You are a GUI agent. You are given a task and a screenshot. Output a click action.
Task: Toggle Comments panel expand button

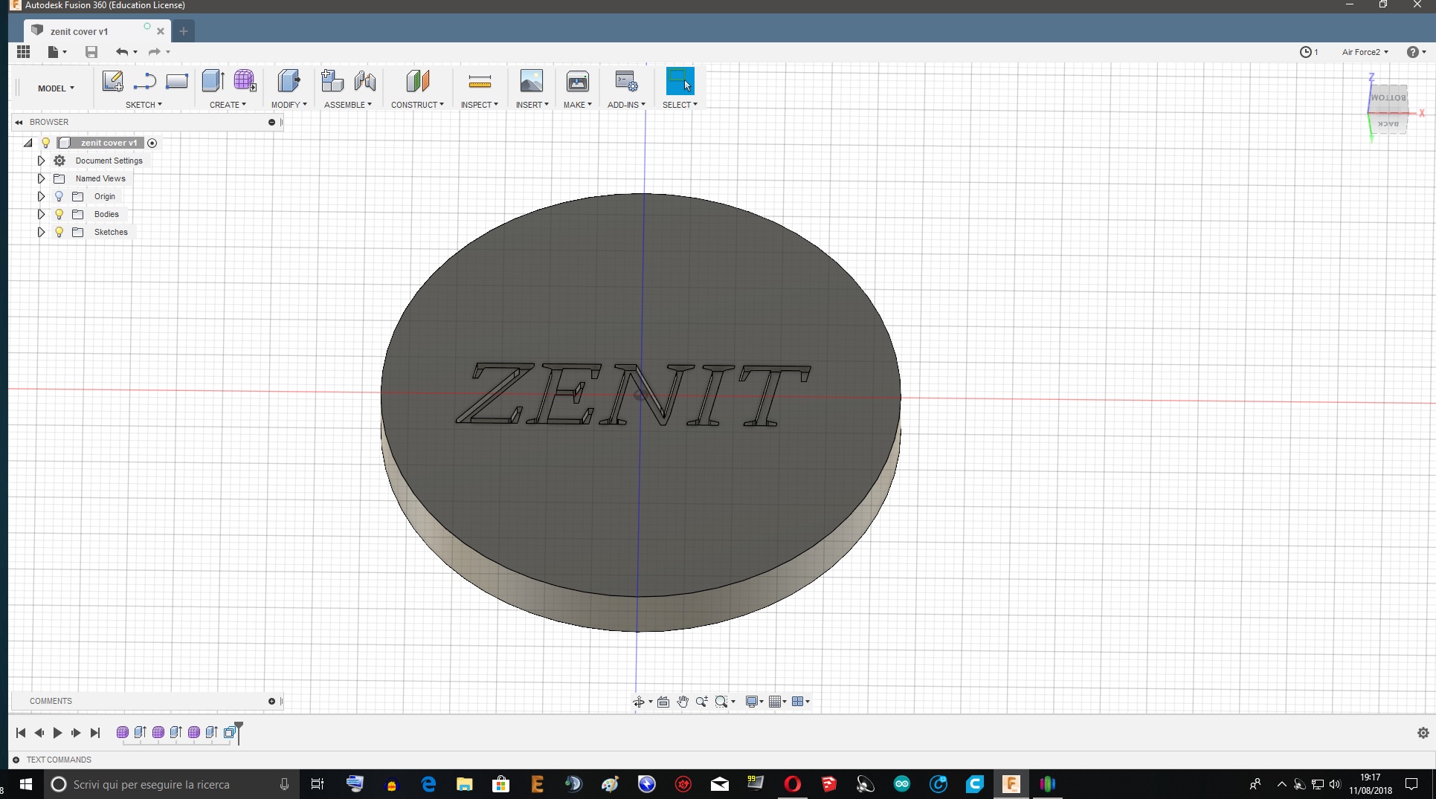coord(271,701)
